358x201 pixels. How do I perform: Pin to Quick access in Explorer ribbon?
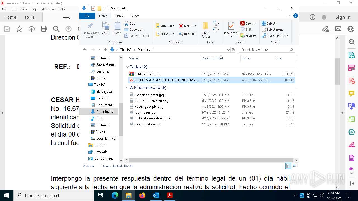[x=90, y=30]
